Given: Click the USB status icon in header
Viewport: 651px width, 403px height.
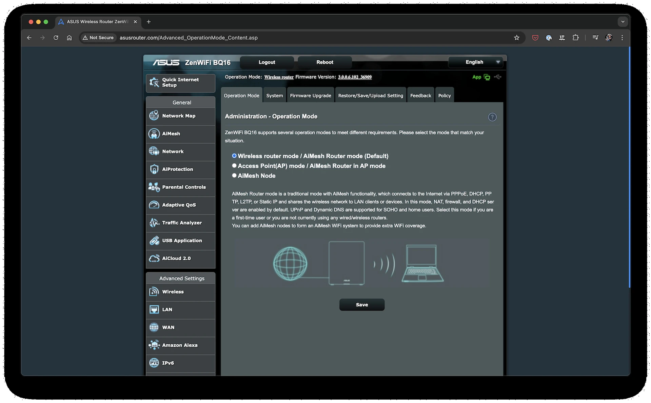Looking at the screenshot, I should tap(497, 77).
